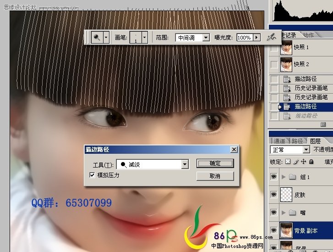Click the lock image pixels brush icon
Viewport: 333px width, 252px height.
(x=296, y=162)
